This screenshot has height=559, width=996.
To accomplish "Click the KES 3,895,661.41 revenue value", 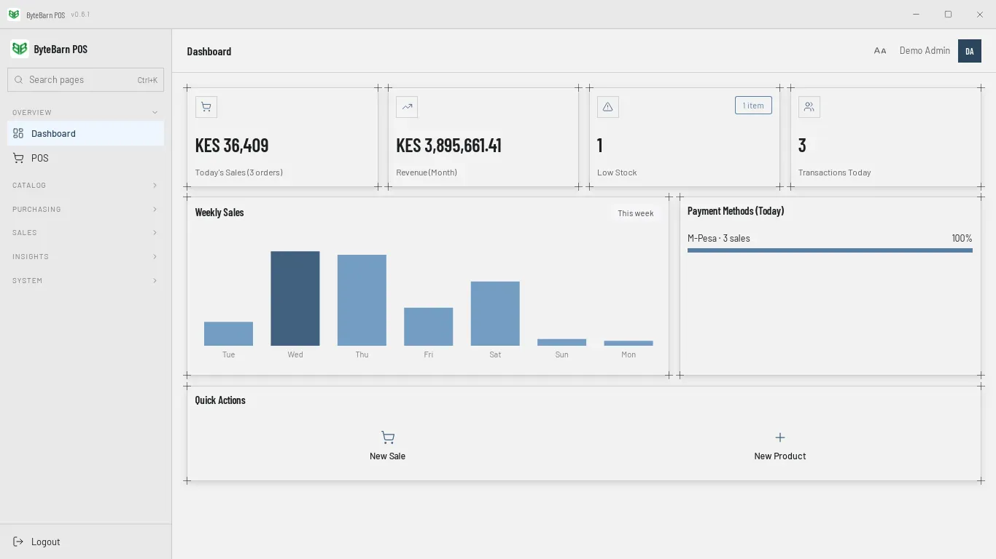I will pos(448,145).
